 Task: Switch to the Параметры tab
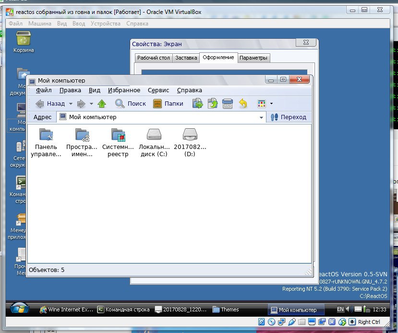(253, 58)
